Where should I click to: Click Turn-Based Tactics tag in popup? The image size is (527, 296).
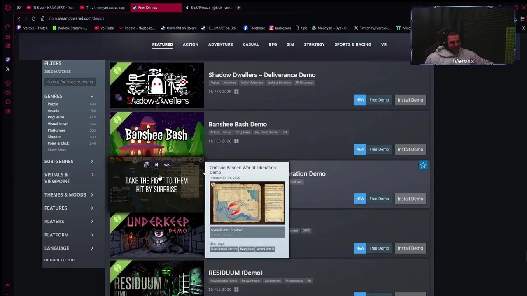pos(224,249)
